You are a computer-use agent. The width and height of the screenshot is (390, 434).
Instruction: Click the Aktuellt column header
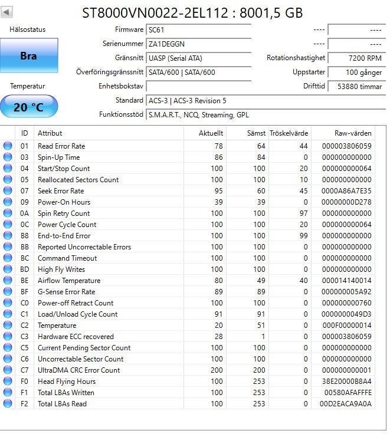(205, 133)
